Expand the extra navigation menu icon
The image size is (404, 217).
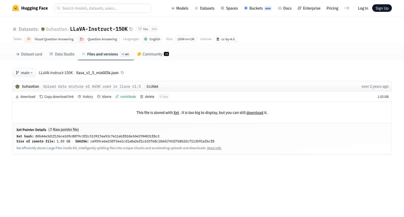(347, 8)
